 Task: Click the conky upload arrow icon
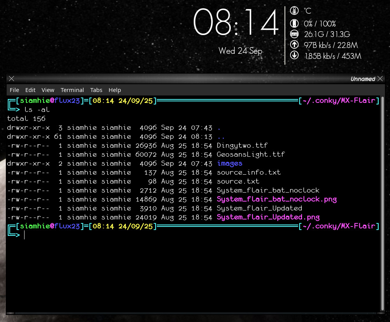pos(294,44)
